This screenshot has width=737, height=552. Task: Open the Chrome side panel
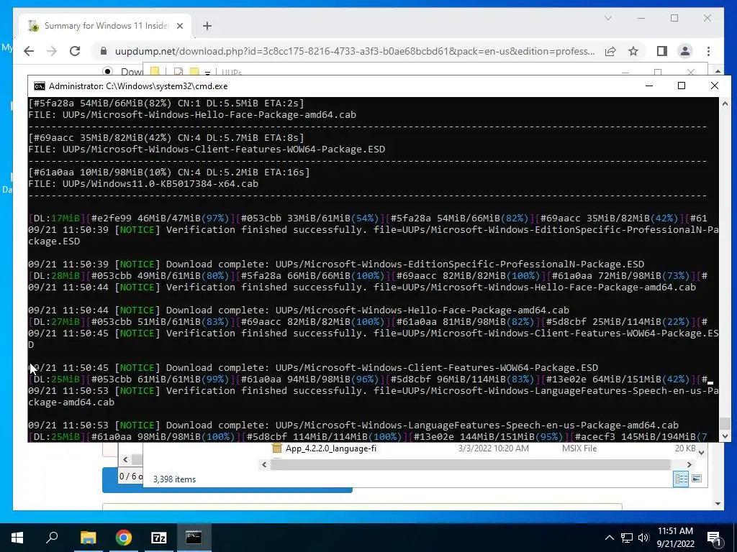click(662, 51)
